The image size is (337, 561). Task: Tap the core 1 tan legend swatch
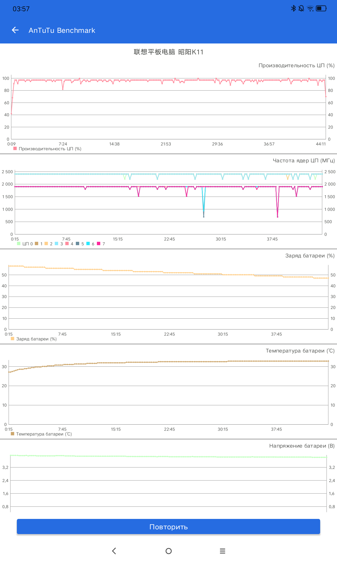point(37,243)
